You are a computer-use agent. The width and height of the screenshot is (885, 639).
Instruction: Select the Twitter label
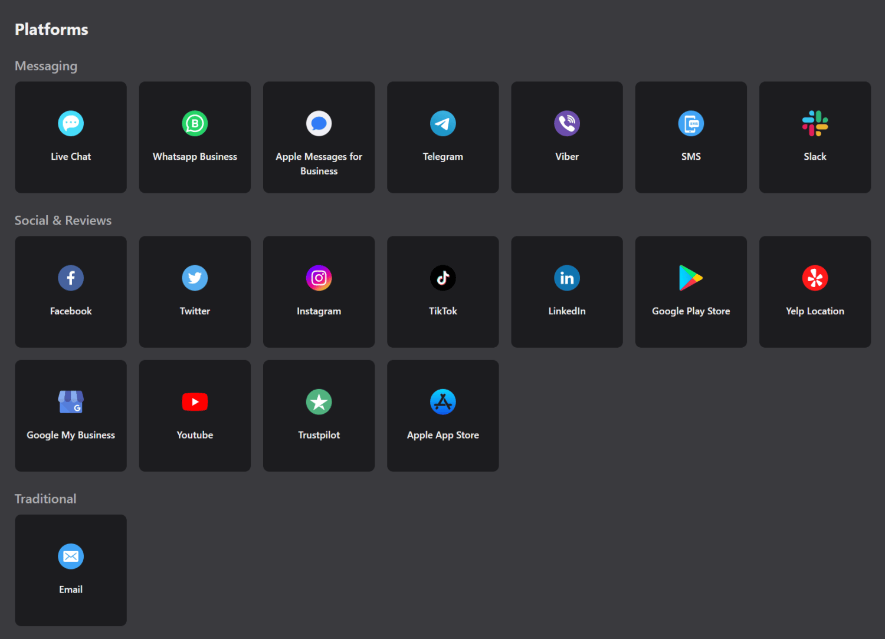195,311
